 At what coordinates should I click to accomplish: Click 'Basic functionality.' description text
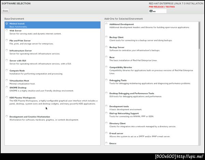pos(18,27)
